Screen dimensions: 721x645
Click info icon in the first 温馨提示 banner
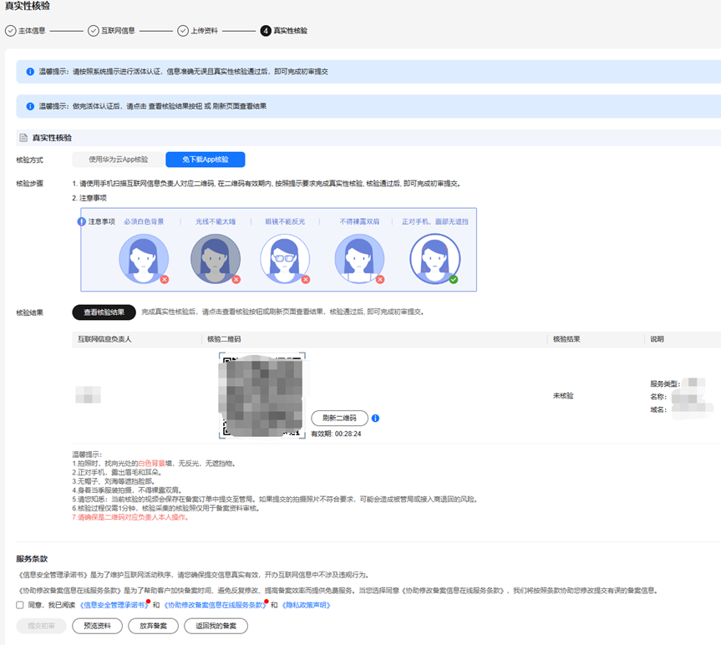click(30, 72)
